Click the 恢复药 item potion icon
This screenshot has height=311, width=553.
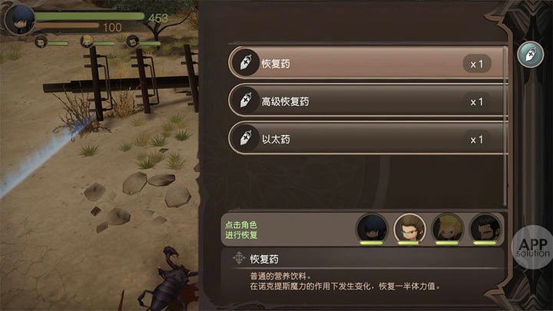[x=246, y=62]
